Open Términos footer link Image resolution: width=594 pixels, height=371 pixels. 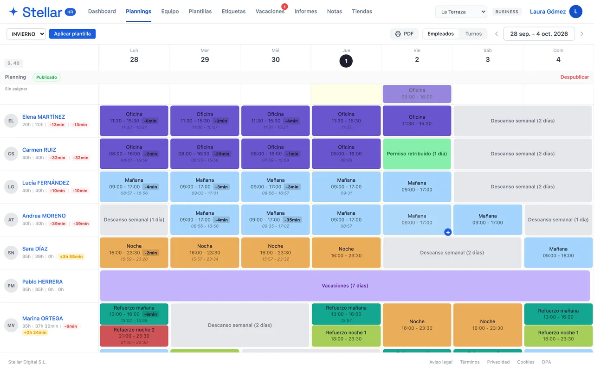click(470, 362)
